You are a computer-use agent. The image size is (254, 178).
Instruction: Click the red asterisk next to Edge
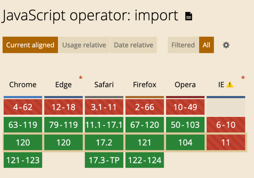[x=80, y=78]
